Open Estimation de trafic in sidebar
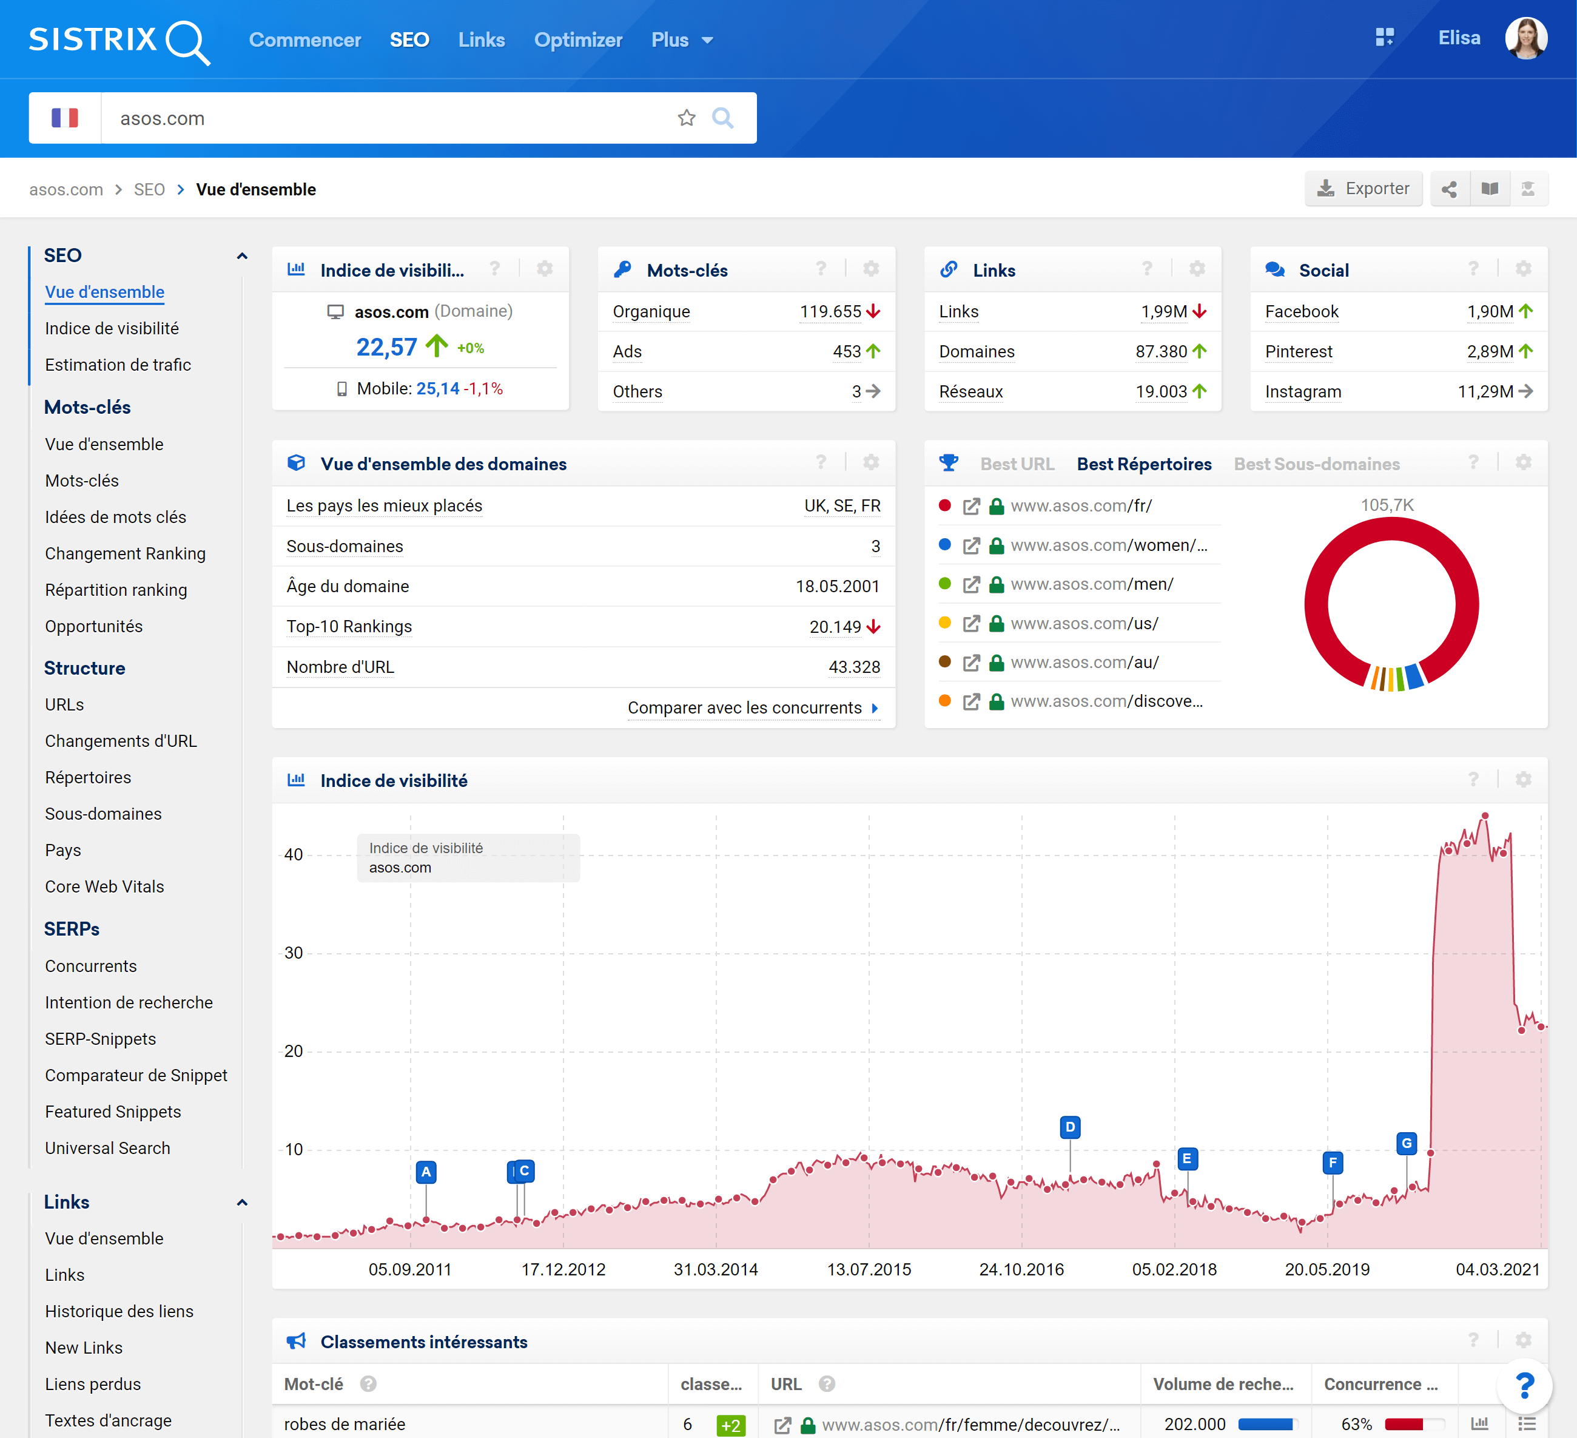Screen dimensions: 1577x1438 [118, 365]
